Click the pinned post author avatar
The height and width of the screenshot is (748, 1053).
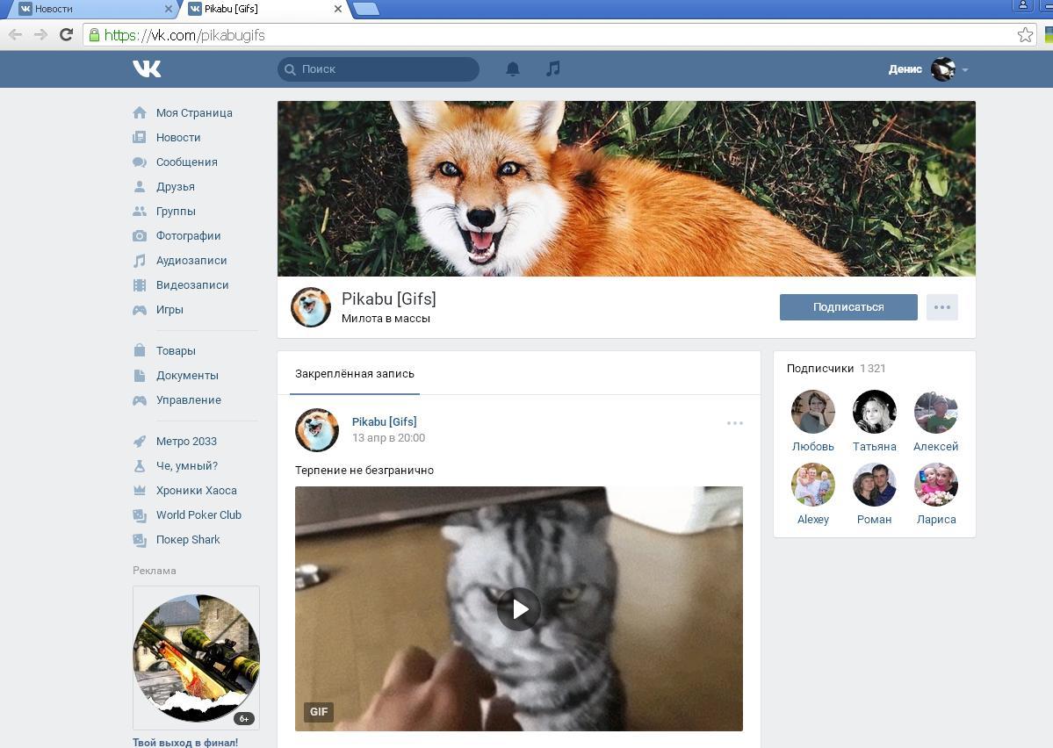point(316,429)
